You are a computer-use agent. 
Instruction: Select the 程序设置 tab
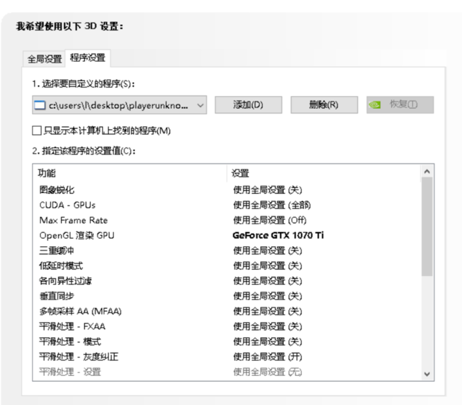pos(88,58)
